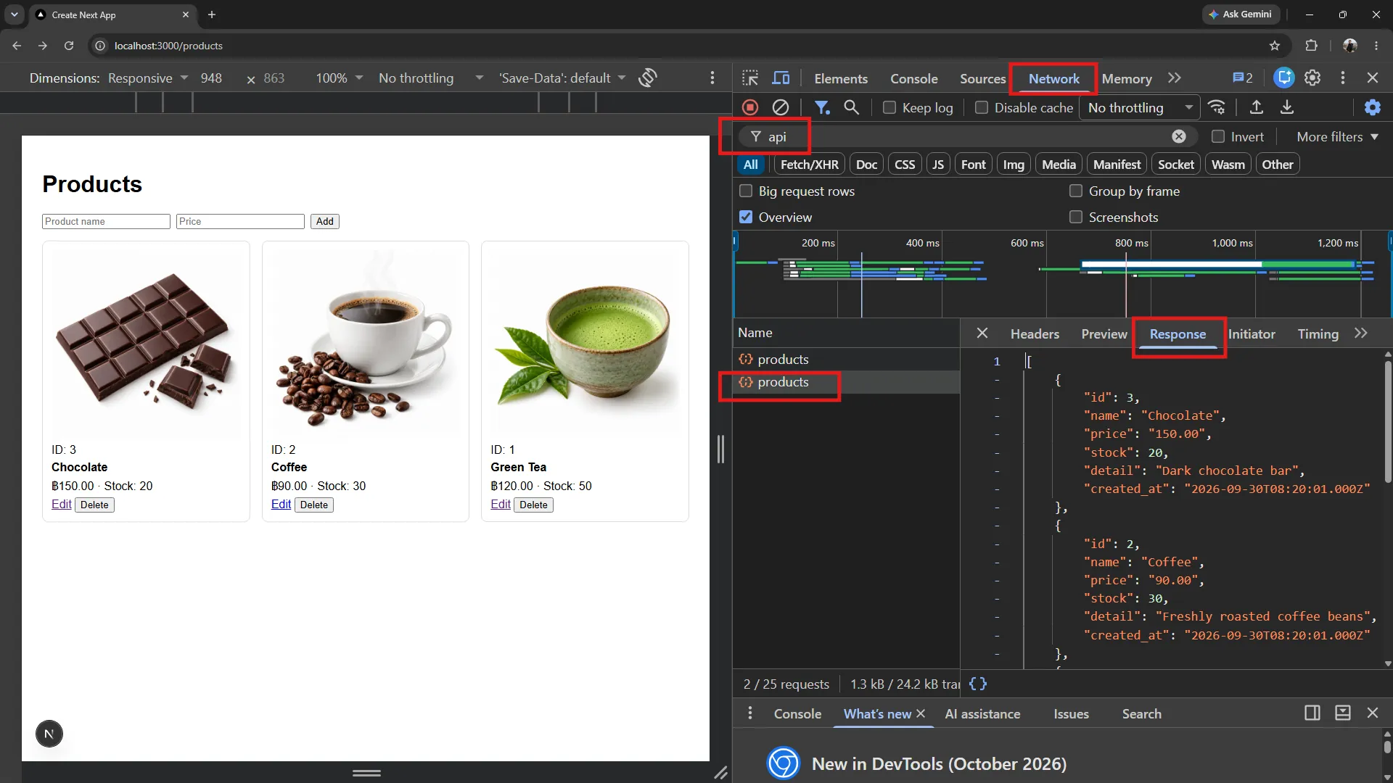
Task: Click the import HAR file upload icon
Action: tap(1257, 107)
